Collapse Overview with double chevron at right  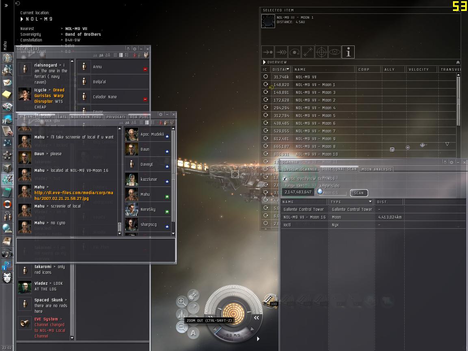tap(458, 63)
